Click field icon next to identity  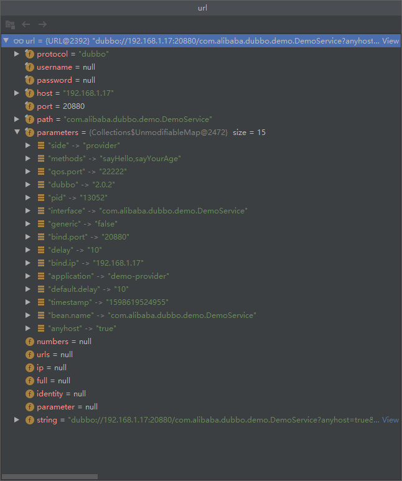29,394
